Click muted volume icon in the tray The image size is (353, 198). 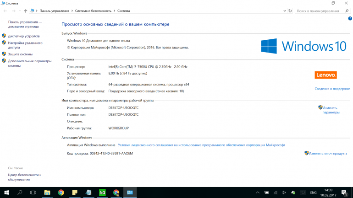284,193
